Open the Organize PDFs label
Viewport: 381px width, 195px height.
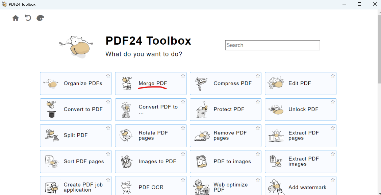pos(83,83)
